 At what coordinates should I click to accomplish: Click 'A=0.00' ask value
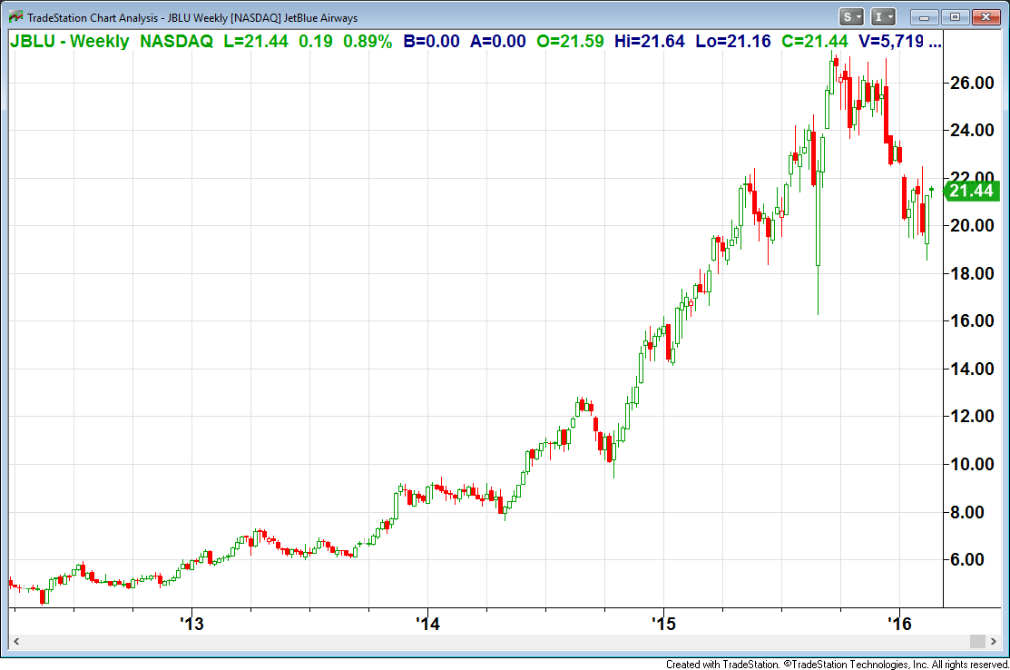(498, 41)
